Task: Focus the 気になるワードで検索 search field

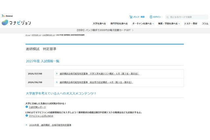Action: pos(187,17)
